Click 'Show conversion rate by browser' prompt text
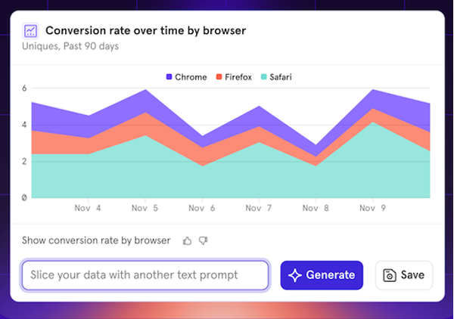The image size is (454, 319). tap(96, 241)
